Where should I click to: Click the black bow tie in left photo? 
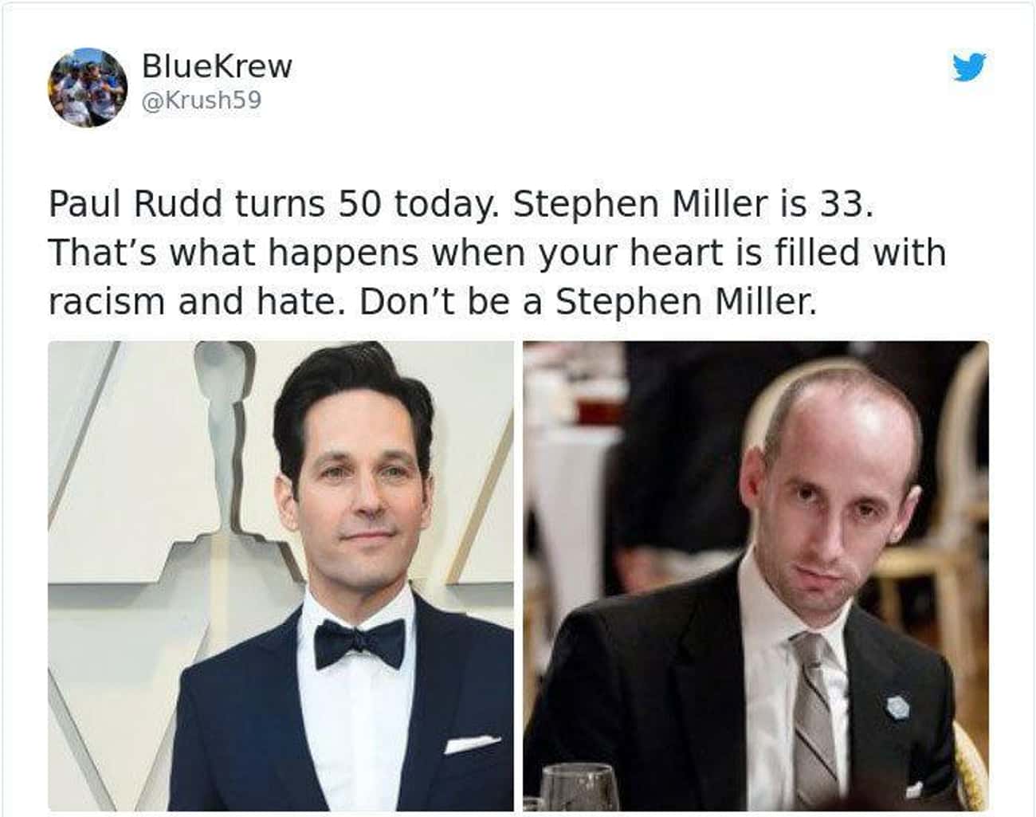(x=359, y=644)
